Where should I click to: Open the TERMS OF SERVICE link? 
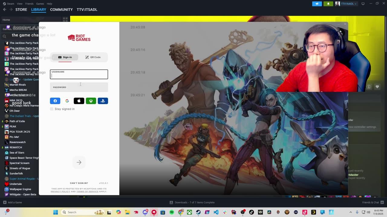(87, 192)
